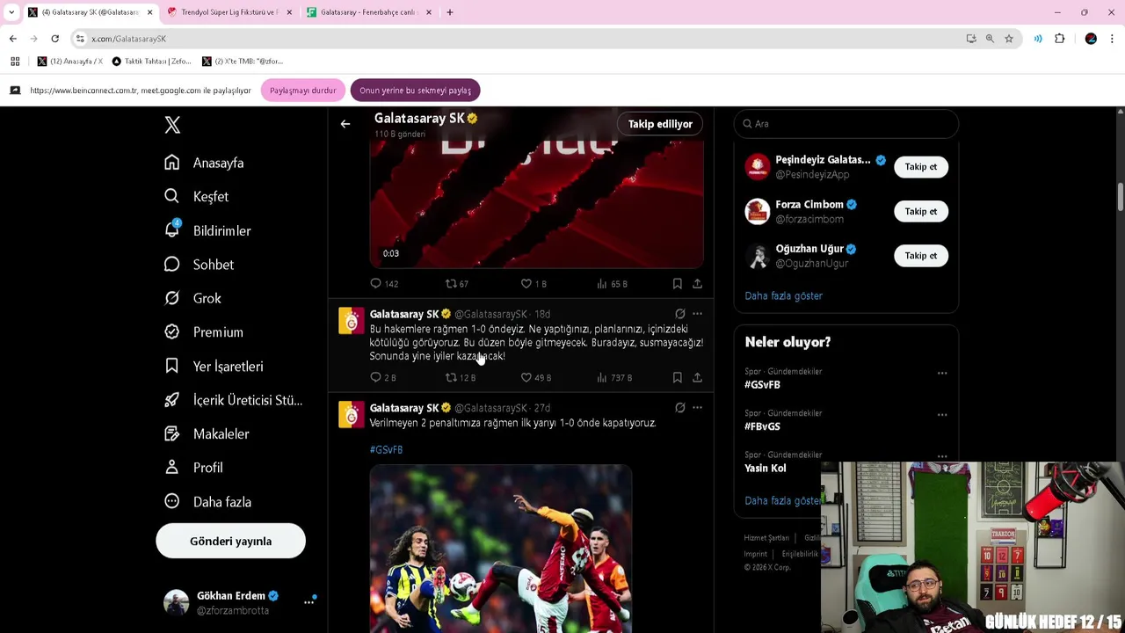This screenshot has height=633, width=1125.
Task: Click Onun yerine bu sekmeyi paylaş
Action: [x=415, y=91]
